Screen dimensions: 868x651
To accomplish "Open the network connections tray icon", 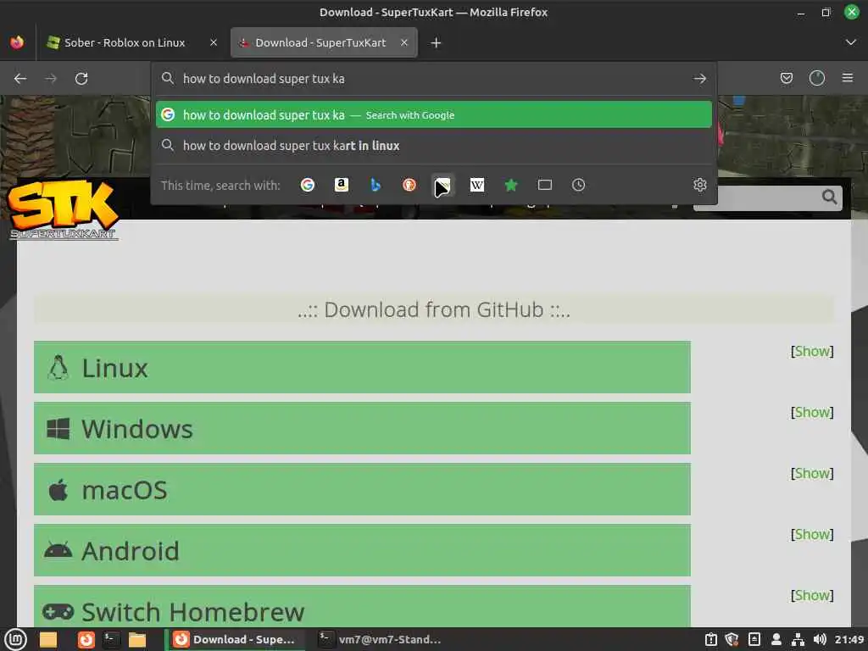I will pos(798,639).
